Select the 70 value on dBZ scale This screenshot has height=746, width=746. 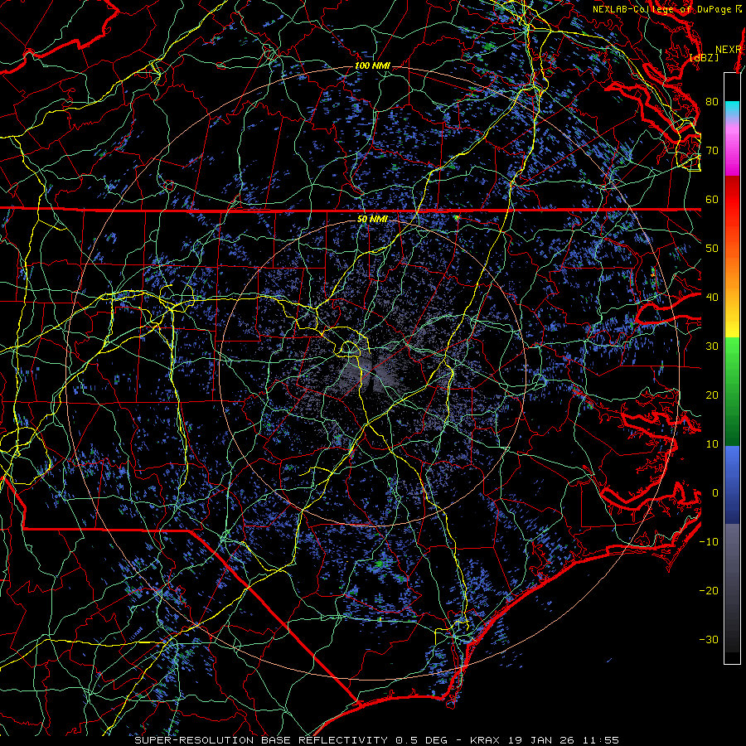712,150
